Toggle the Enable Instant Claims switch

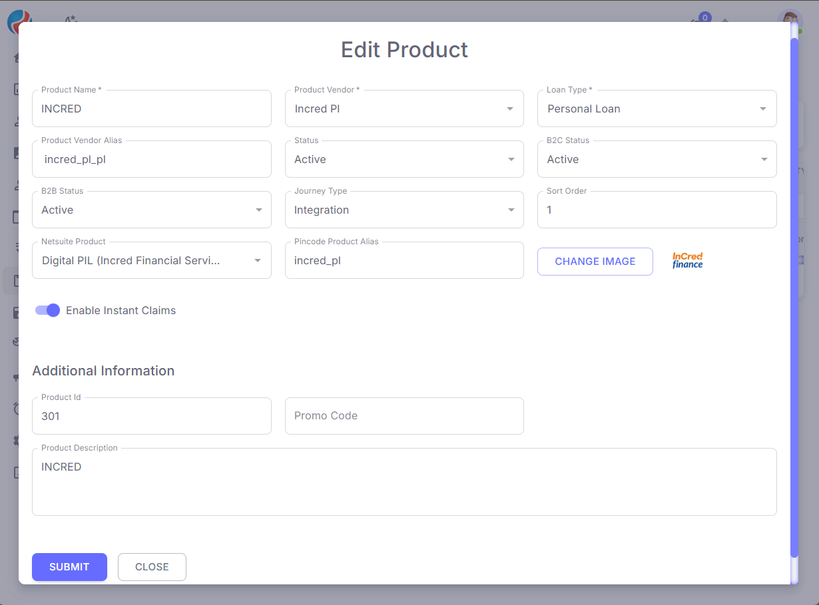[48, 310]
